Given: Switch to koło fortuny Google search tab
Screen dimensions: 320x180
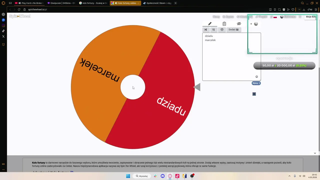Looking at the screenshot, I should 93,3.
